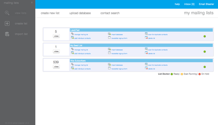Click scan for duplicate contacts icon in LewisTest

click(x=146, y=34)
